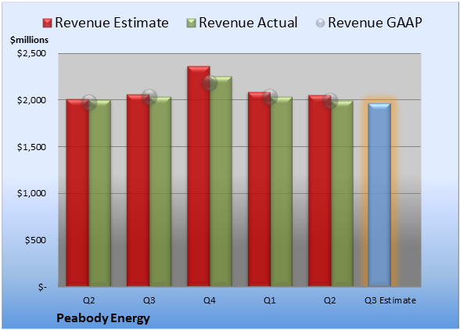Click the '$1,000' y-axis label

(x=31, y=194)
